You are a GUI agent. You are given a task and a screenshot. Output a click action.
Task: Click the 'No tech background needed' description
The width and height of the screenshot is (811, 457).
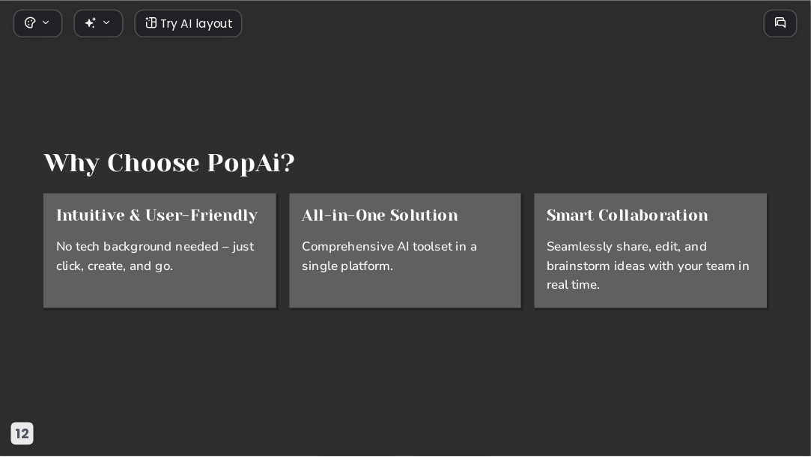[155, 256]
